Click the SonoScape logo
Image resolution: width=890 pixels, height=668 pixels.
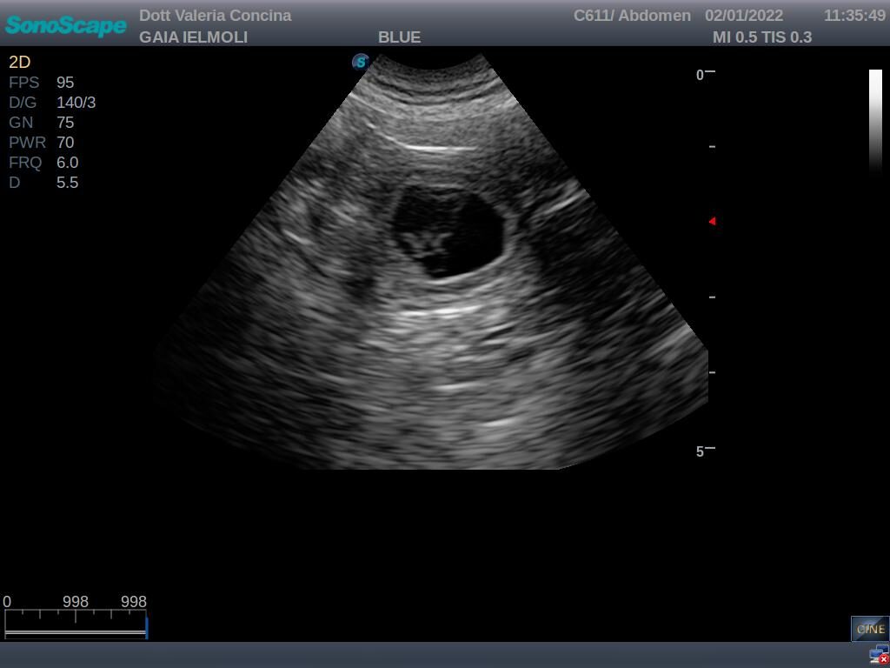click(x=66, y=25)
